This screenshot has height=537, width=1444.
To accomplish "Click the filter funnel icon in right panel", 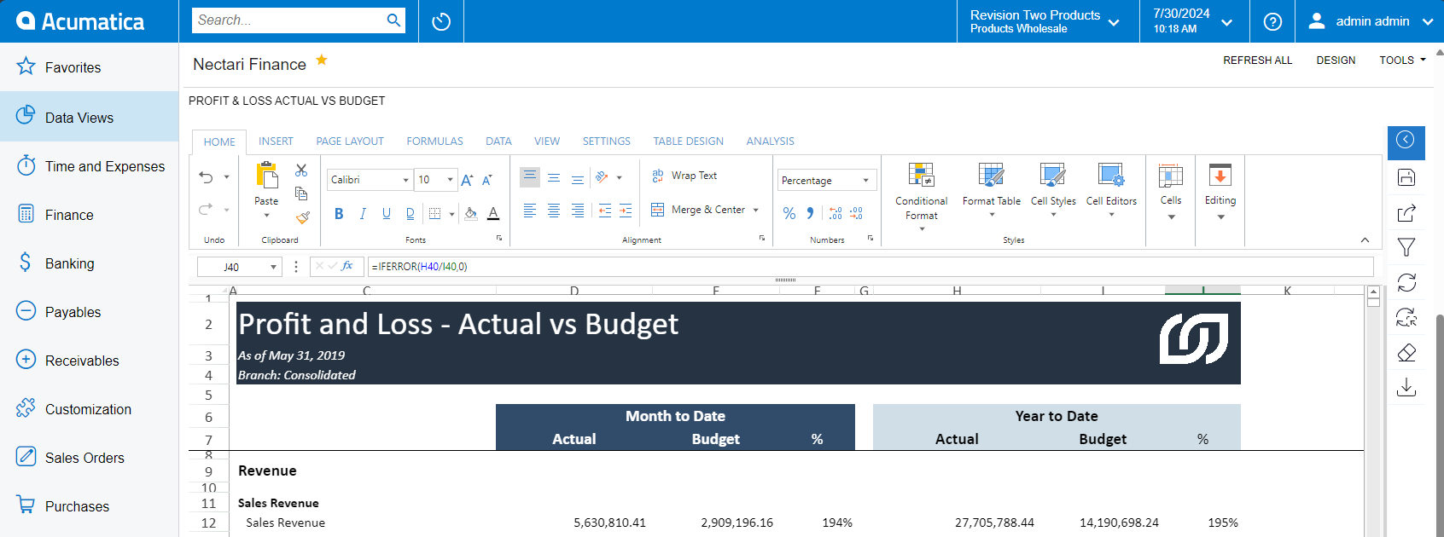I will tap(1406, 247).
